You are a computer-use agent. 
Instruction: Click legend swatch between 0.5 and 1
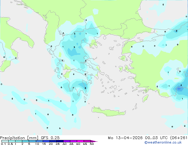(x=12, y=141)
